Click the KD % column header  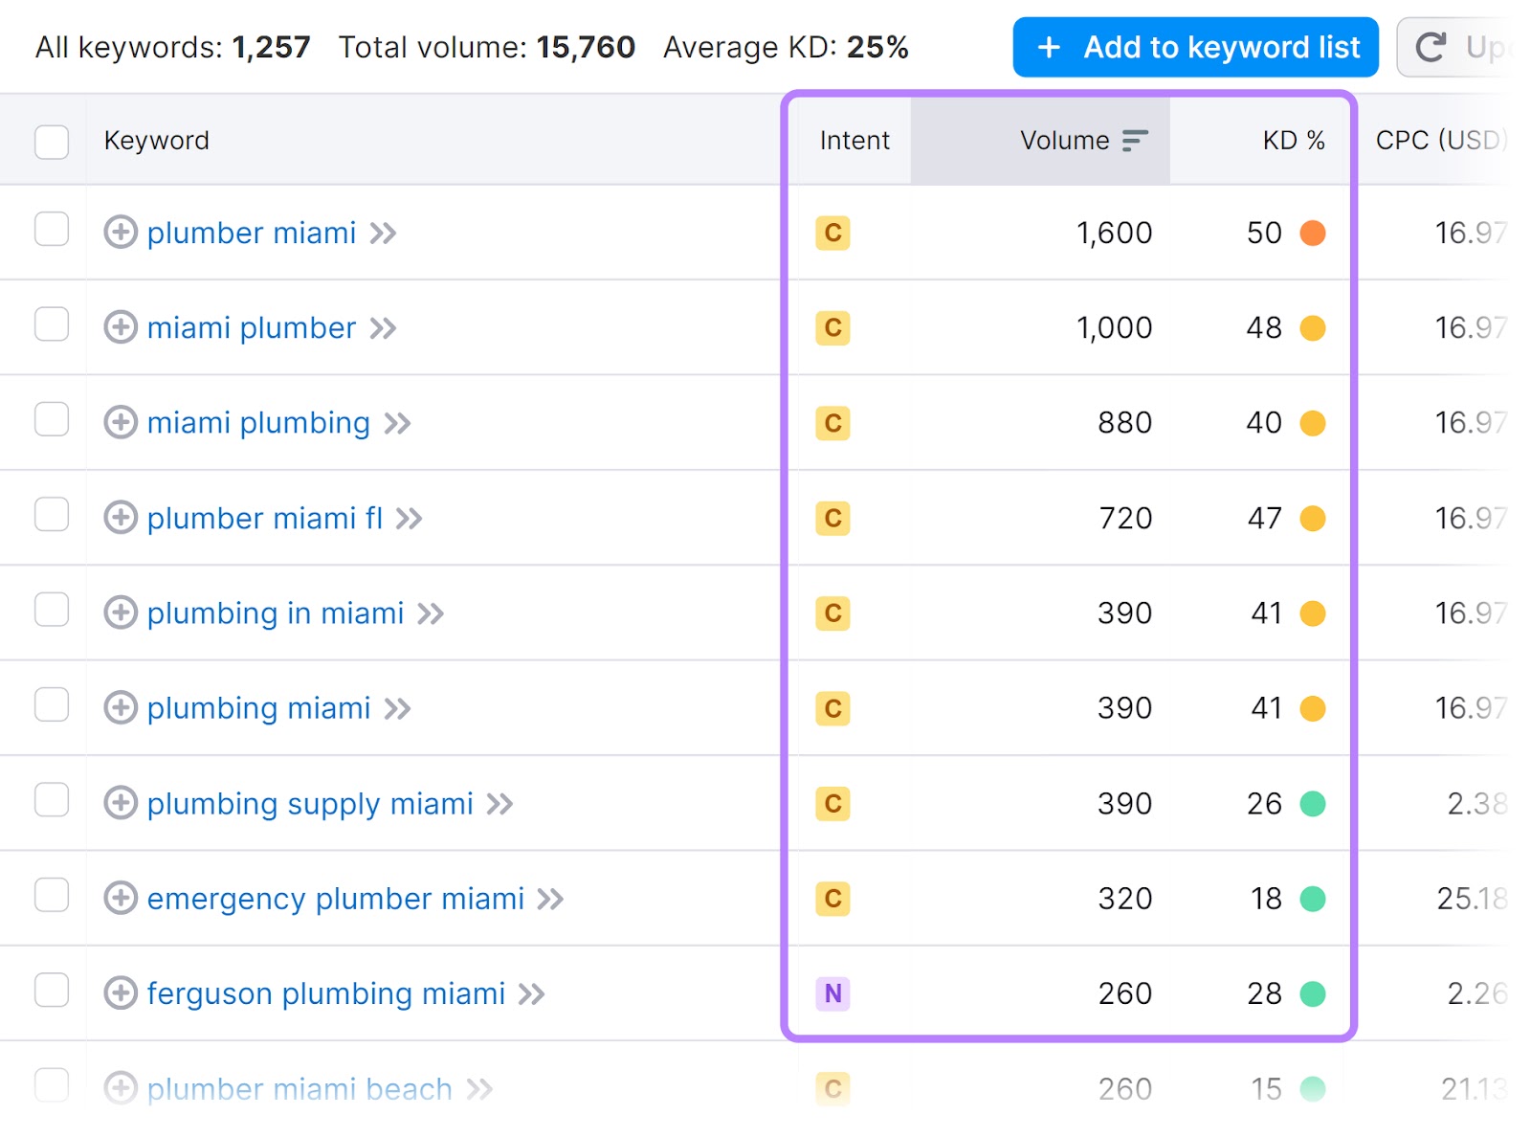click(1292, 140)
